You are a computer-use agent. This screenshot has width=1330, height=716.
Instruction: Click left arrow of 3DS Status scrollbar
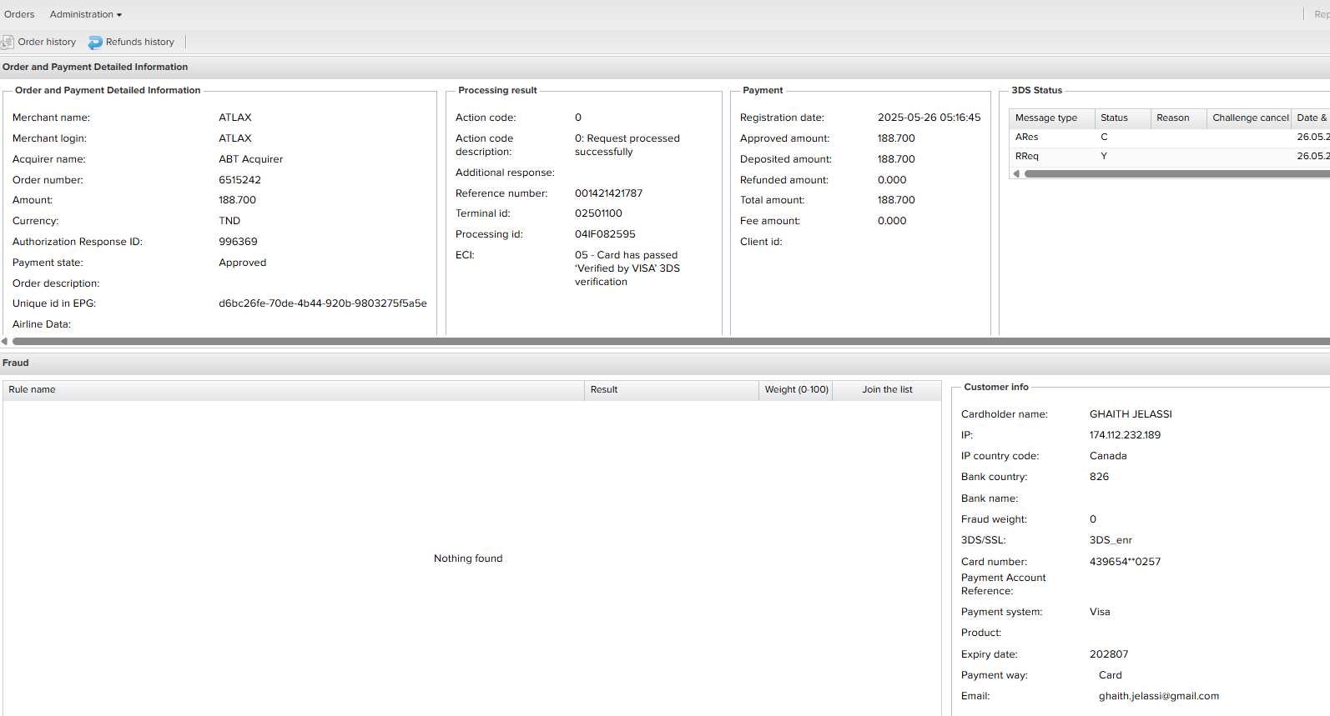[1016, 173]
